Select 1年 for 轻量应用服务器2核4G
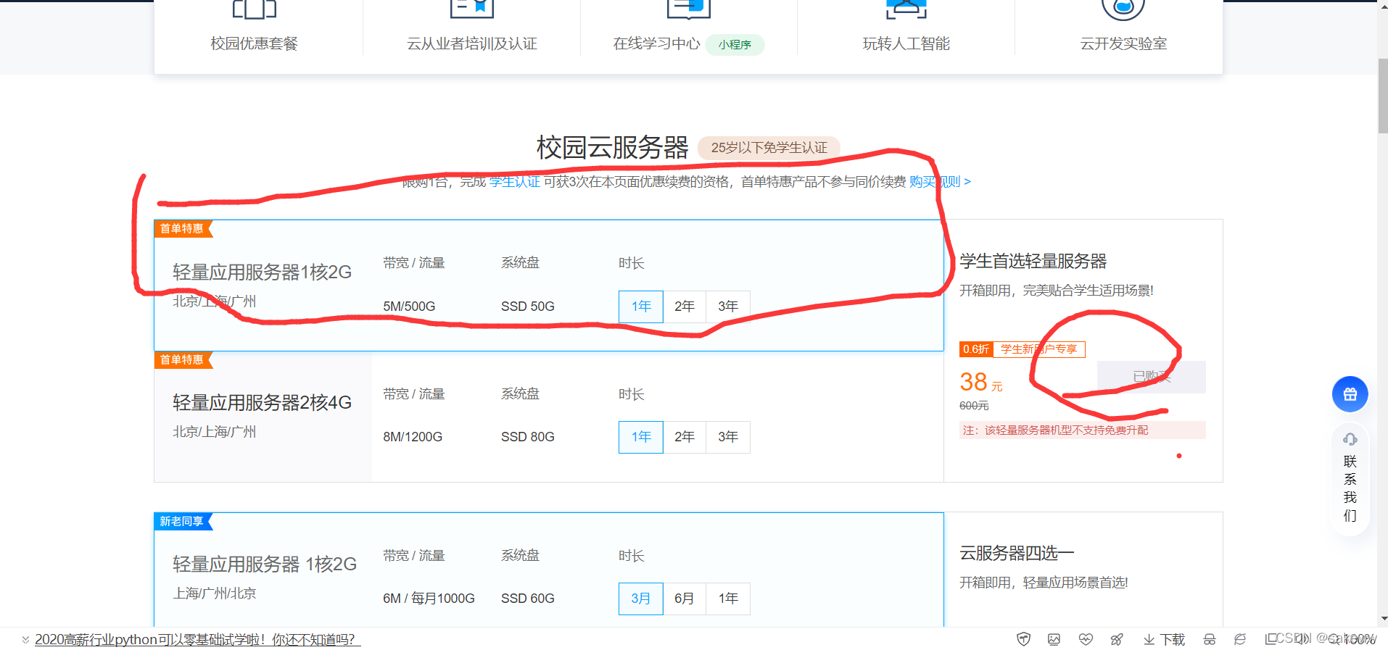This screenshot has width=1388, height=650. click(x=641, y=437)
